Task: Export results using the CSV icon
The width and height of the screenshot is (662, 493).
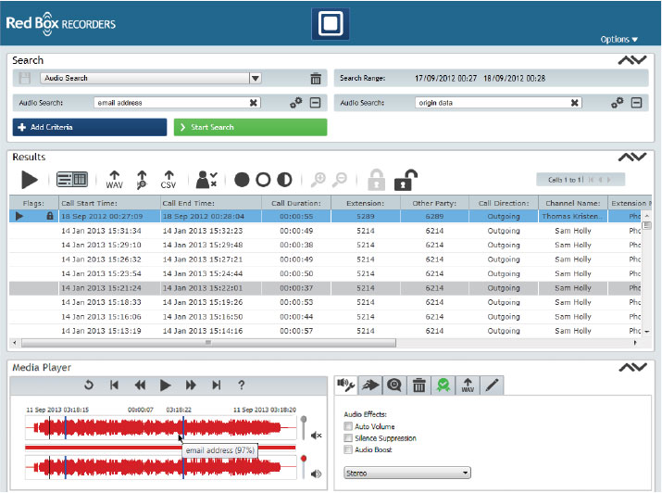Action: [x=169, y=179]
